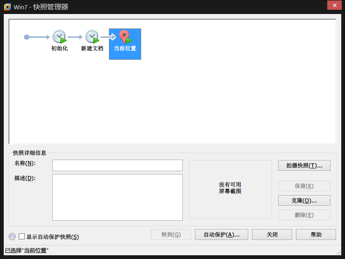Viewport: 345px width, 259px height.
Task: Click the 新建文档 snapshot label
Action: pos(92,49)
